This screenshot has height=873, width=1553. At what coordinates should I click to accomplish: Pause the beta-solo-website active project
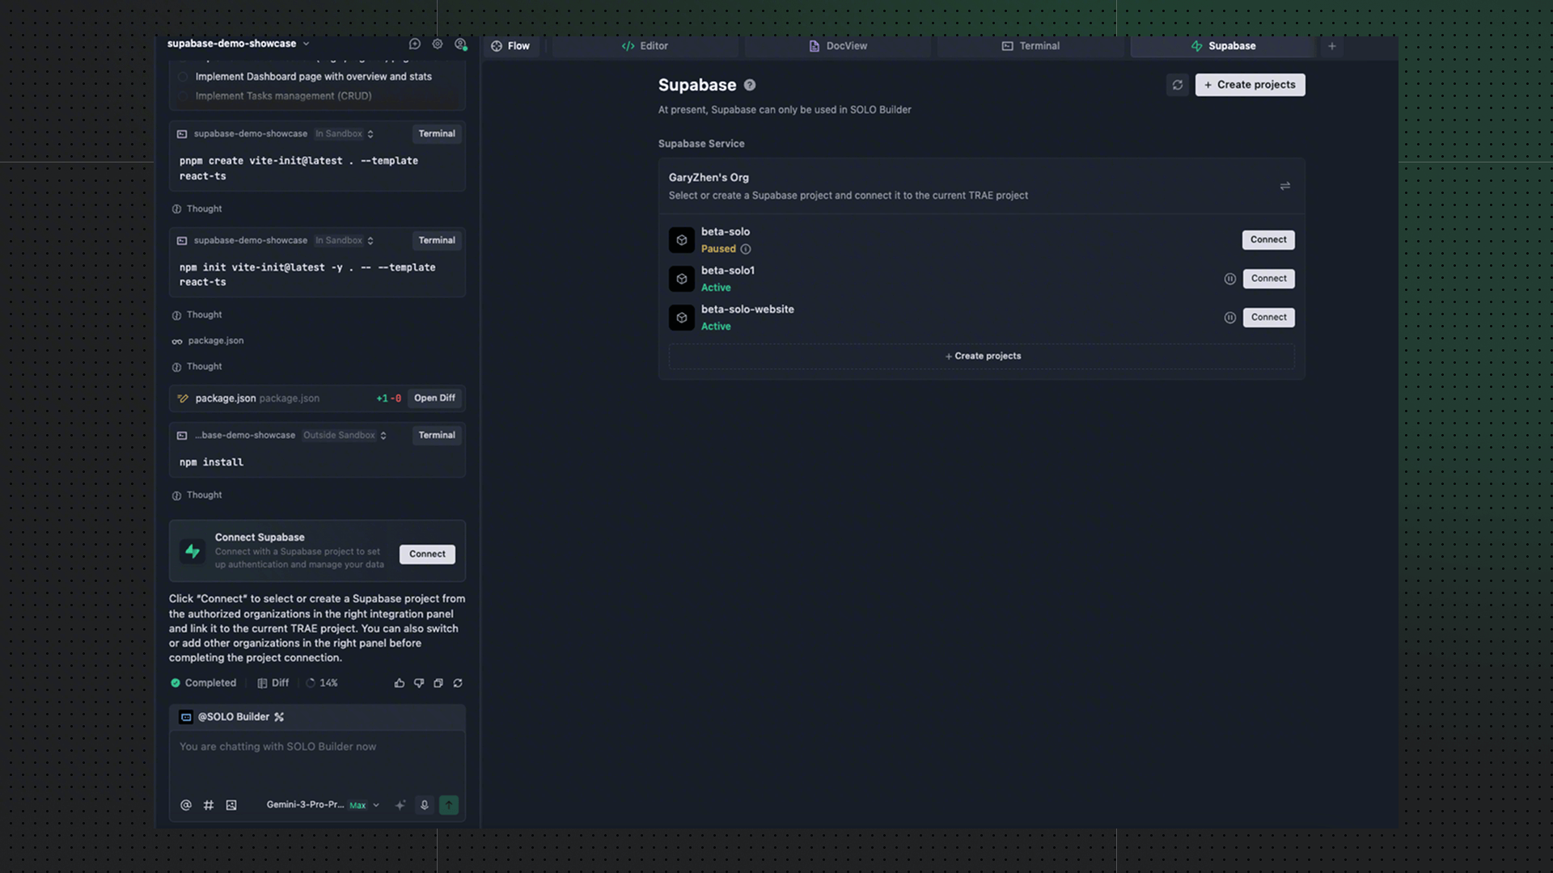point(1230,317)
